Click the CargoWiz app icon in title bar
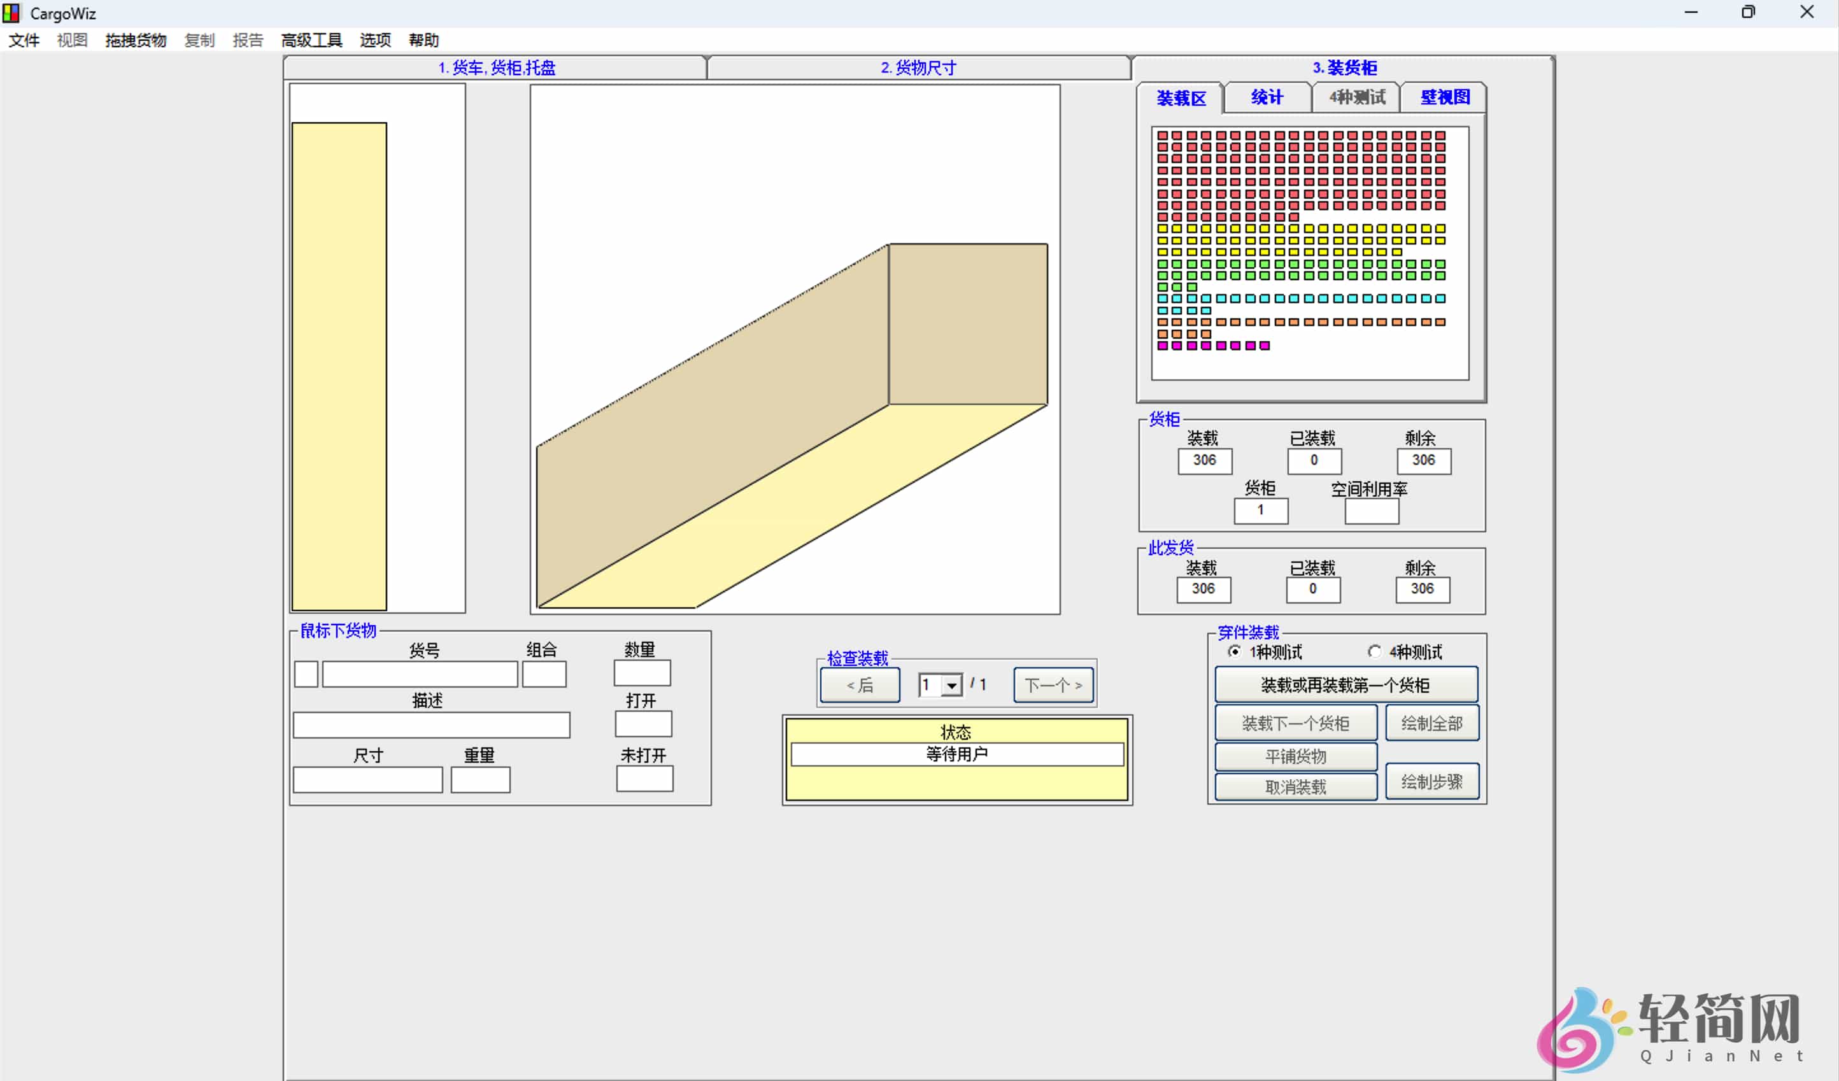Image resolution: width=1839 pixels, height=1081 pixels. [11, 12]
